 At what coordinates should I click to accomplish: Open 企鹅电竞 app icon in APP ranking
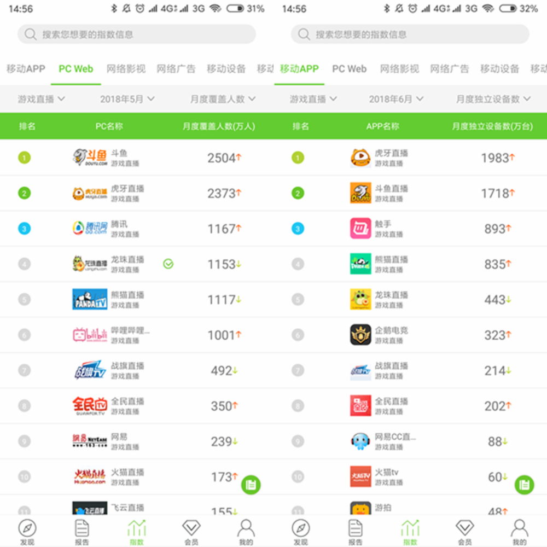click(360, 335)
